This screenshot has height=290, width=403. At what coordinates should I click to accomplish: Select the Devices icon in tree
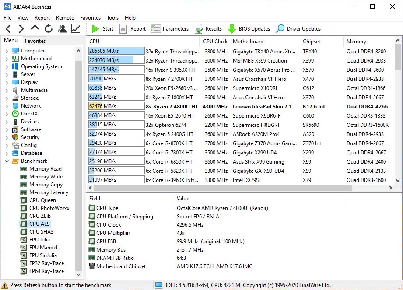click(15, 122)
